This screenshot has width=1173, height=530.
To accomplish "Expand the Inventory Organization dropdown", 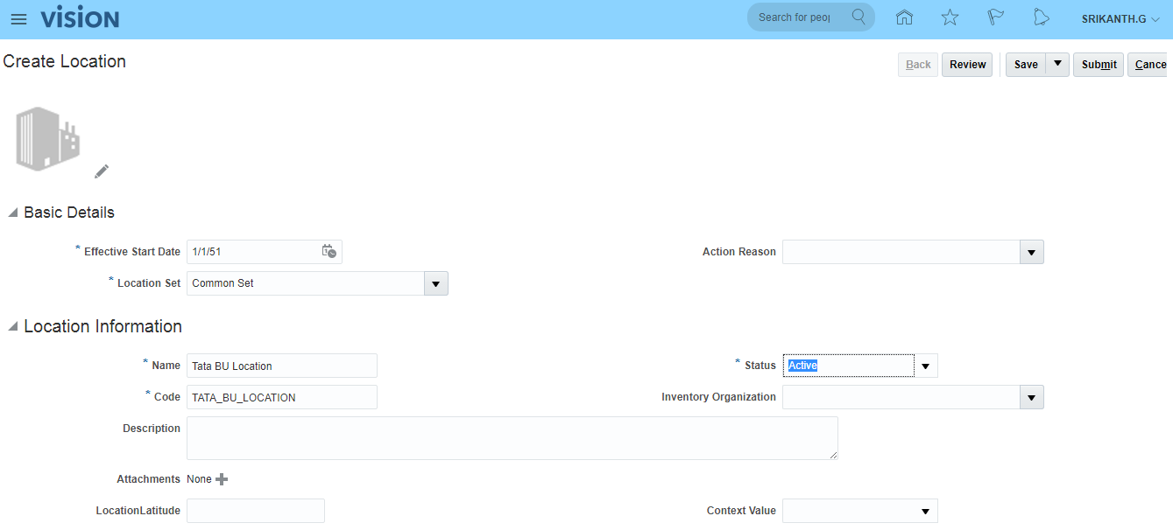I will pos(1031,398).
